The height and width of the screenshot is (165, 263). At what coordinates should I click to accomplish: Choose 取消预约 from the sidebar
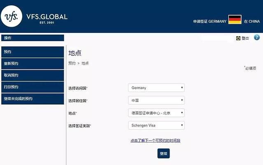pos(33,75)
